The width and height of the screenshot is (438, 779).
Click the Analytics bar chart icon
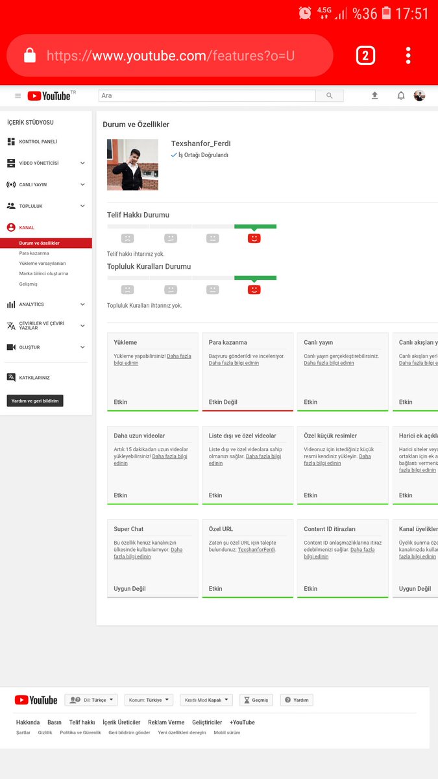[x=11, y=304]
